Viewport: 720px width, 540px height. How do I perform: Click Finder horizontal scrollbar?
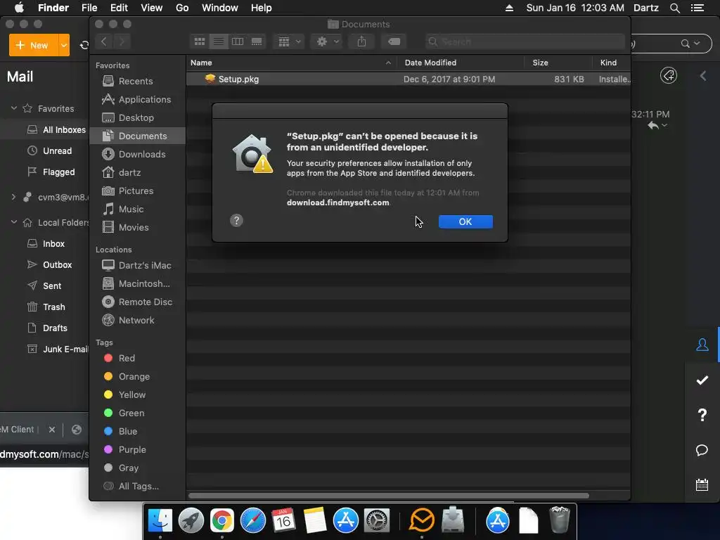click(388, 496)
